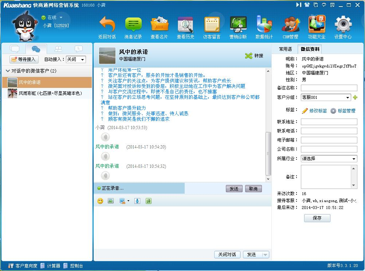Open the 营销诊断 marketing diagnosis icon
This screenshot has width=365, height=271.
238,24
